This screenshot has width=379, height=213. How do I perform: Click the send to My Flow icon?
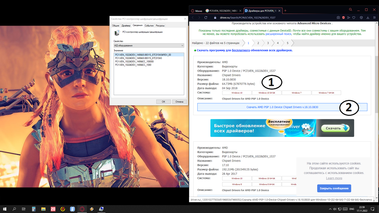coord(349,17)
